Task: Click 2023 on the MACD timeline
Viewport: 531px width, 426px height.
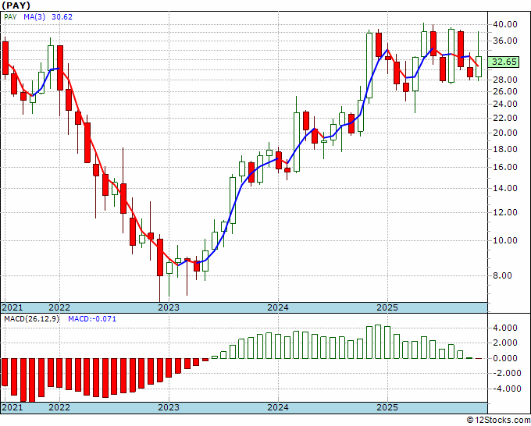Action: (x=169, y=407)
